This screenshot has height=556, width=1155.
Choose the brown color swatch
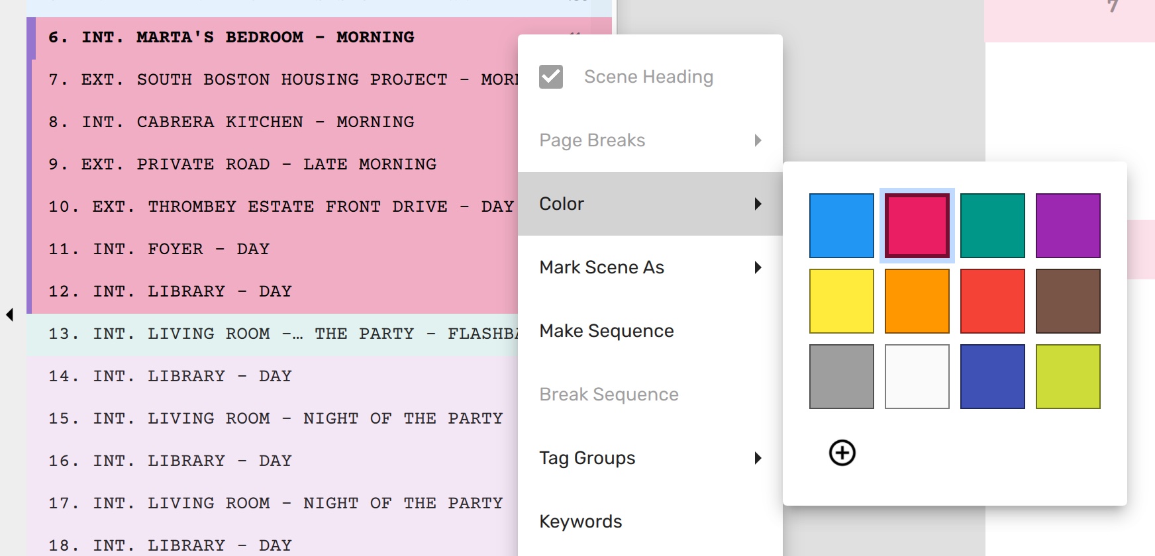coord(1068,301)
